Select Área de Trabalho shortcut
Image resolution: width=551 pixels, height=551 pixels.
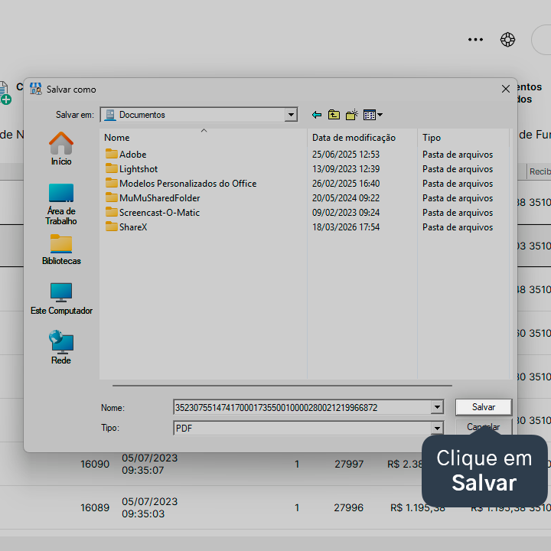[61, 204]
